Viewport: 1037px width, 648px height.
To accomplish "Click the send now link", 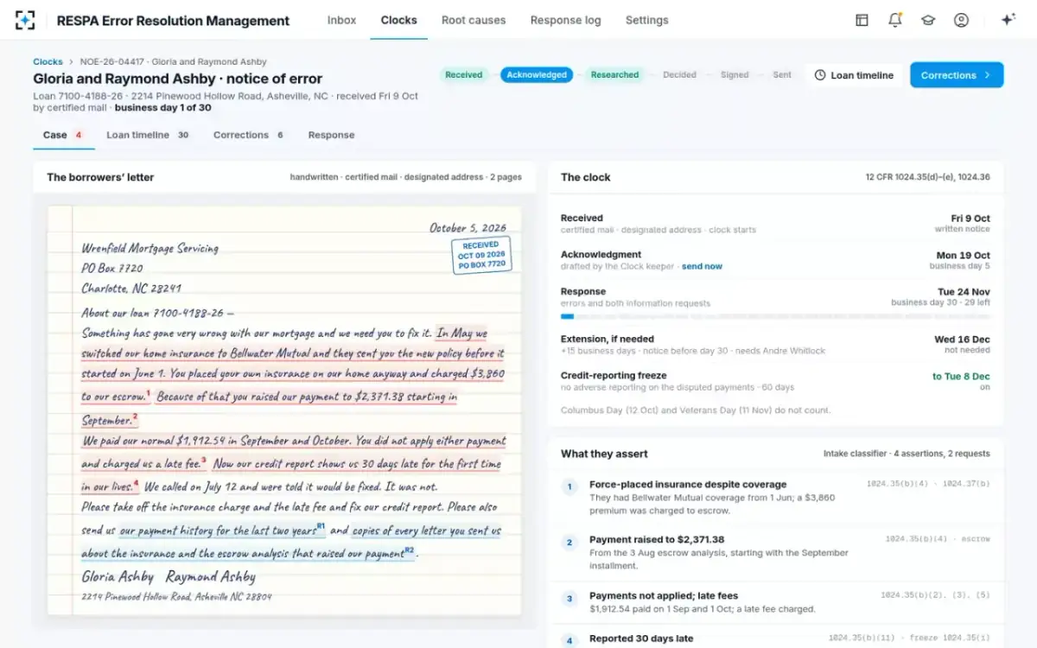I will [x=702, y=266].
